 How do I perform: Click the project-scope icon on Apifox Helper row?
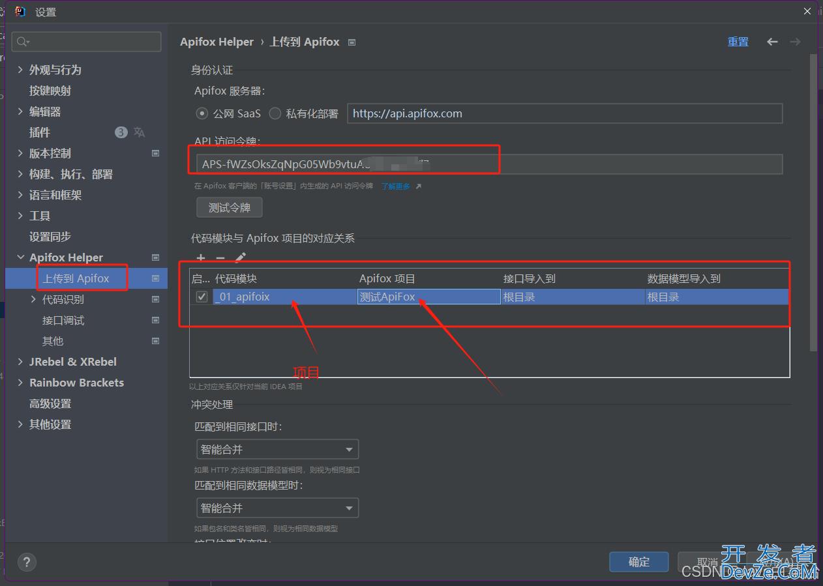point(155,257)
